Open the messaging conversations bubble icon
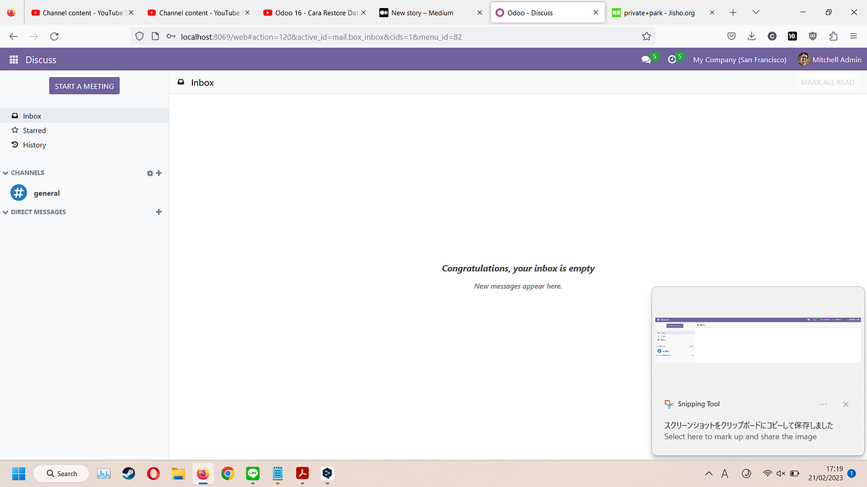867x487 pixels. pyautogui.click(x=645, y=59)
